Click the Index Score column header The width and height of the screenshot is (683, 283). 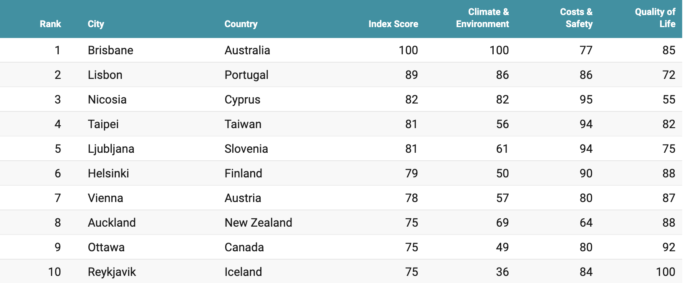(x=393, y=24)
